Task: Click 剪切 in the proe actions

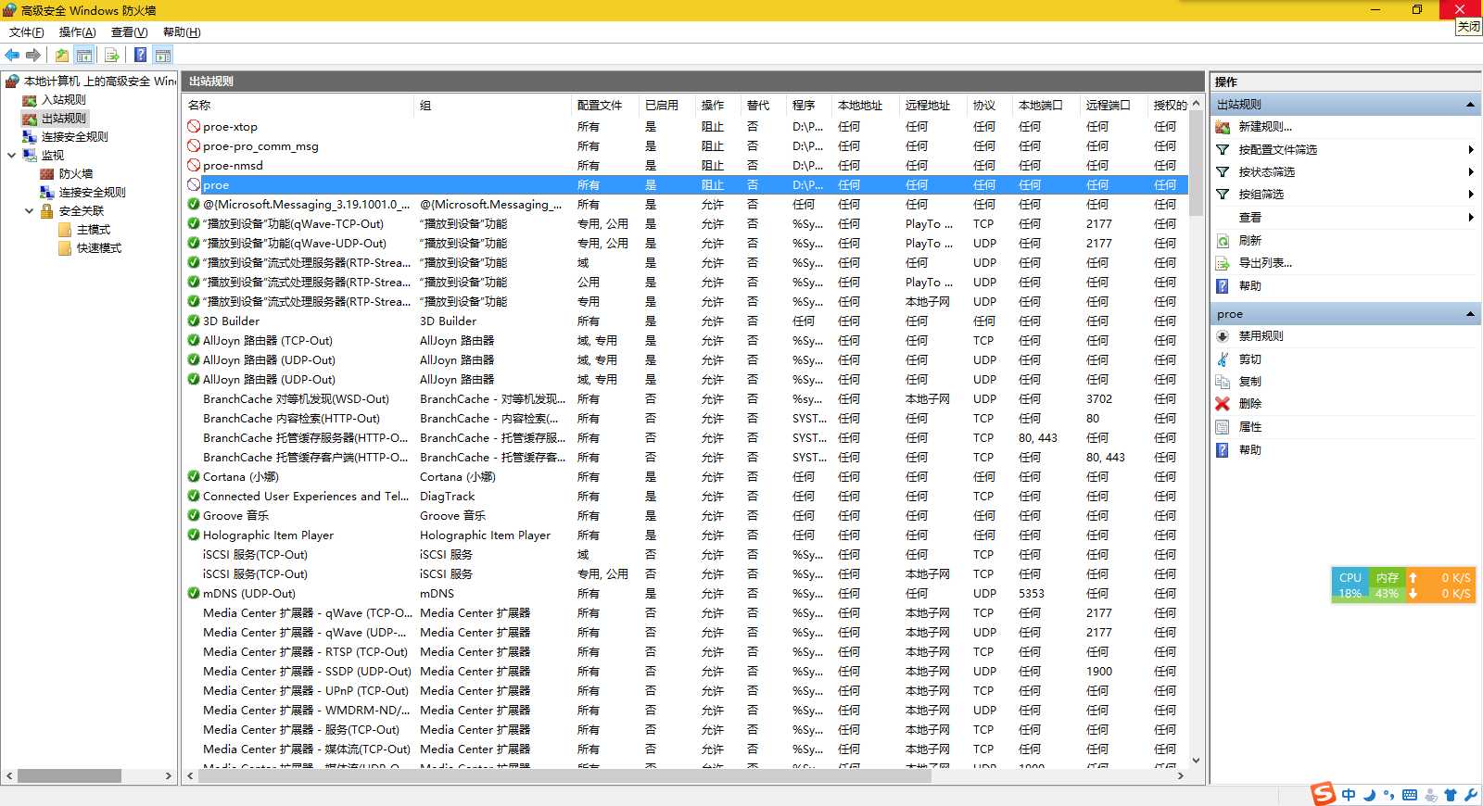Action: [x=1249, y=359]
